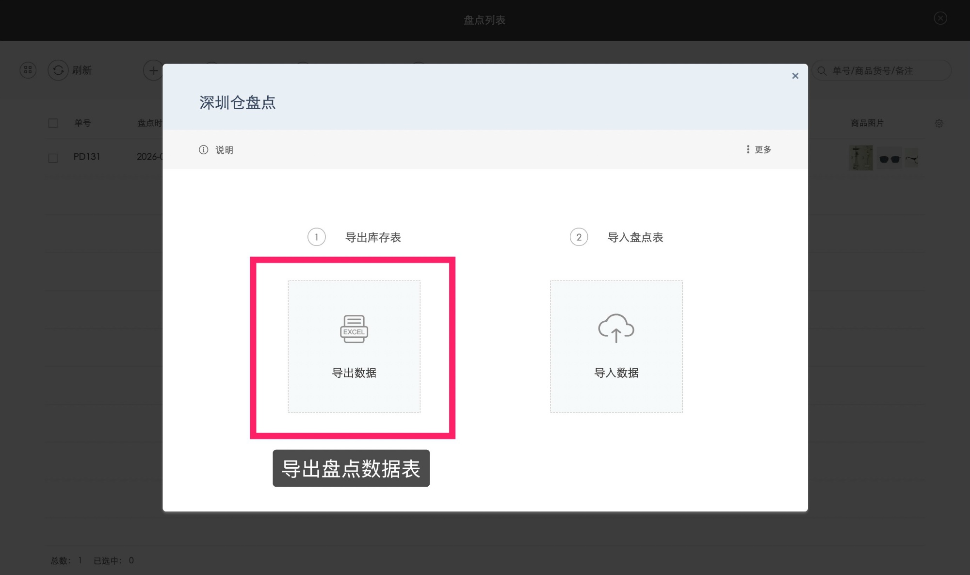Click the EXCEL export icon in 导出库存表 box
This screenshot has width=970, height=575.
pyautogui.click(x=354, y=330)
